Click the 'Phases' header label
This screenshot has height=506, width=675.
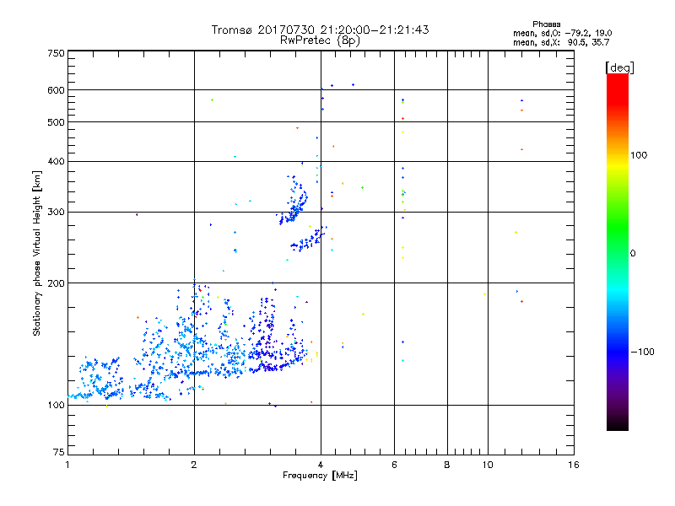[546, 24]
